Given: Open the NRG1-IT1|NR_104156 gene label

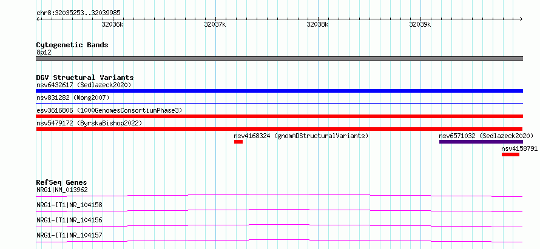Looking at the screenshot, I should point(69,220).
